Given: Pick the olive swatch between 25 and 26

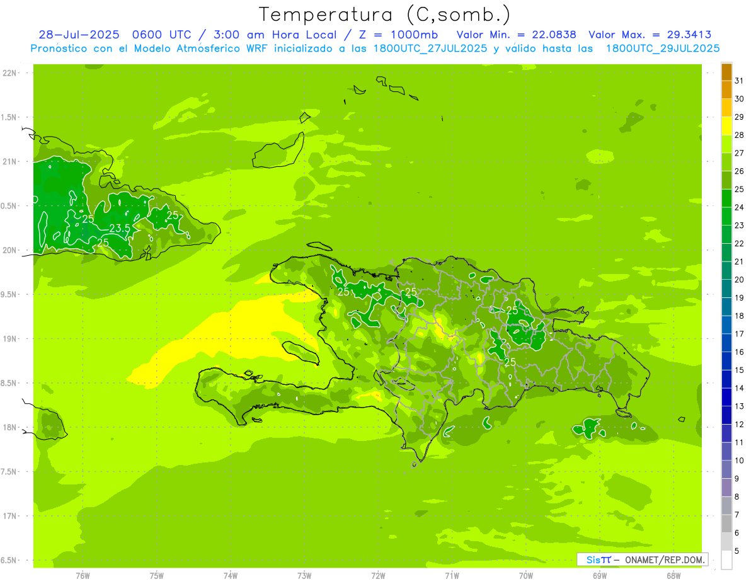Looking at the screenshot, I should [x=726, y=180].
